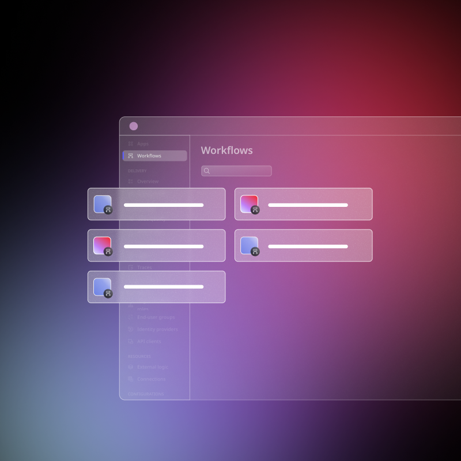Image resolution: width=461 pixels, height=461 pixels.
Task: Click the round logo in title bar
Action: pos(134,126)
